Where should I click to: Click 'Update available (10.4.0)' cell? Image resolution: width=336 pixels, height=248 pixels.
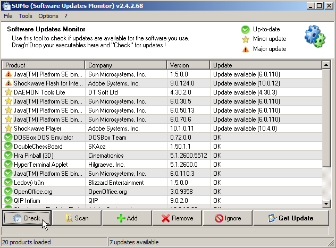pyautogui.click(x=245, y=129)
